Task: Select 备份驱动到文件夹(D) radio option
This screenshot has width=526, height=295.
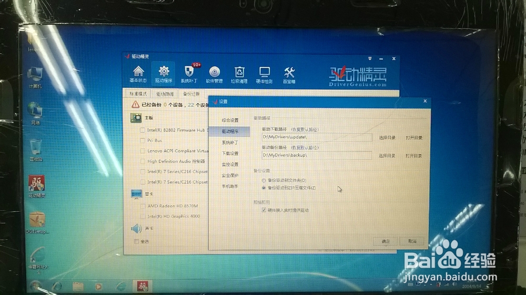Action: pos(264,180)
